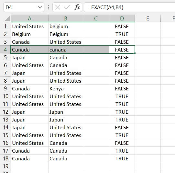Click the Select All corner triangle

point(7,18)
